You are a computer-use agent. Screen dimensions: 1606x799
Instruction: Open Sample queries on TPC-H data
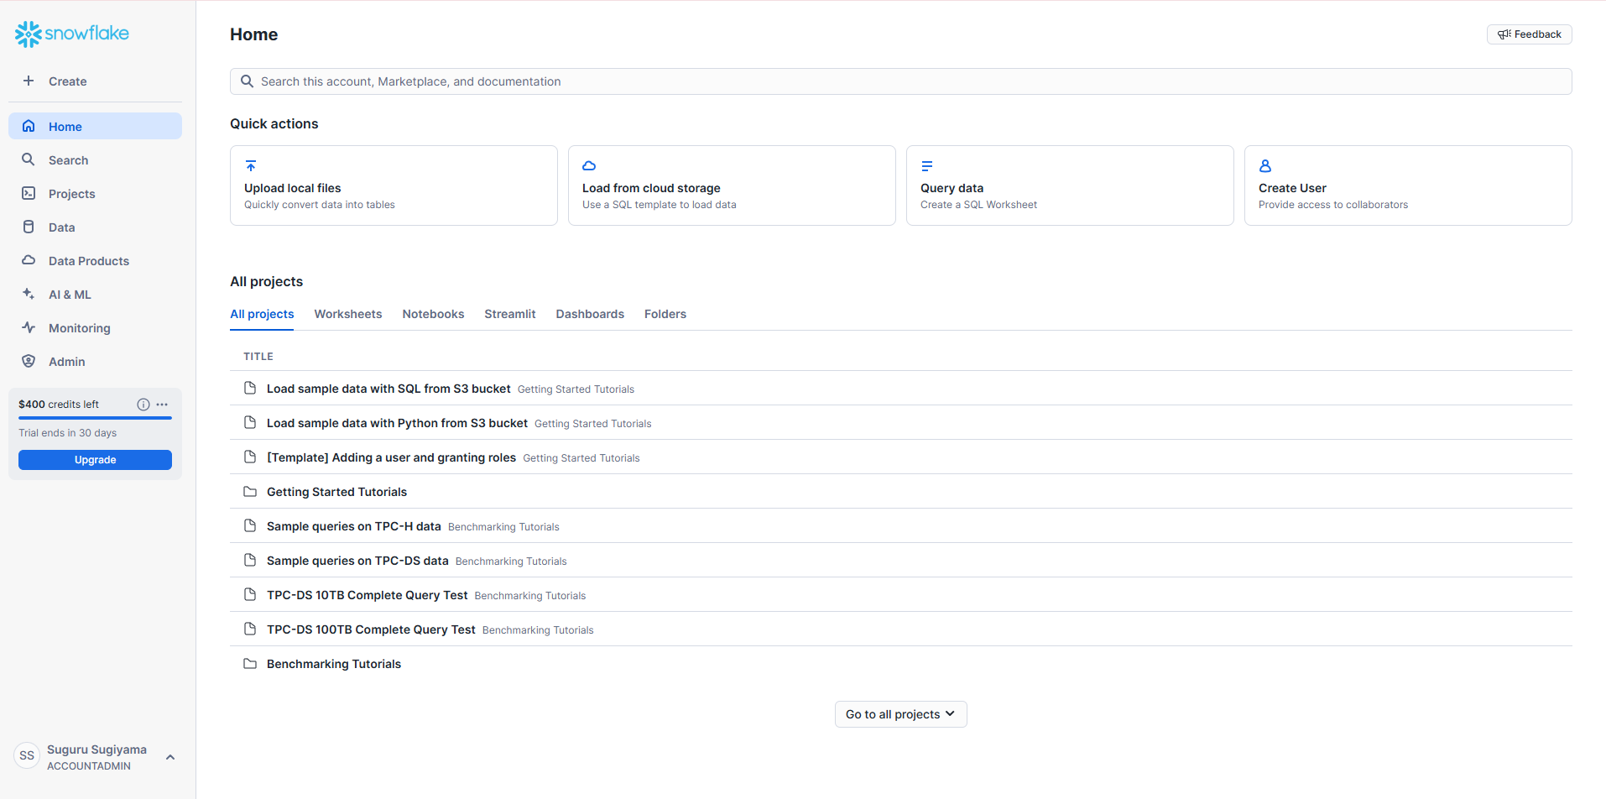coord(353,526)
